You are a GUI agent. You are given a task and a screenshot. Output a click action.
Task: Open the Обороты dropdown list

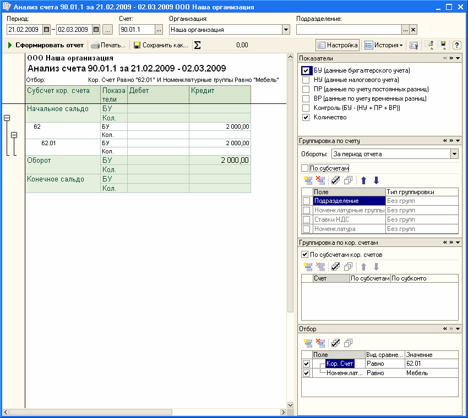point(454,154)
